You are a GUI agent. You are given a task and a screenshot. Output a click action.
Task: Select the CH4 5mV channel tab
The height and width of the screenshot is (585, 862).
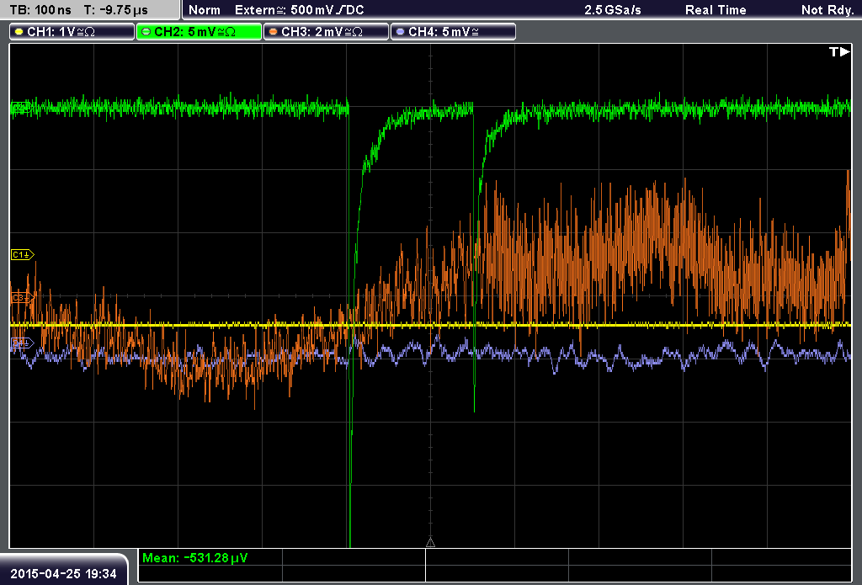(453, 32)
